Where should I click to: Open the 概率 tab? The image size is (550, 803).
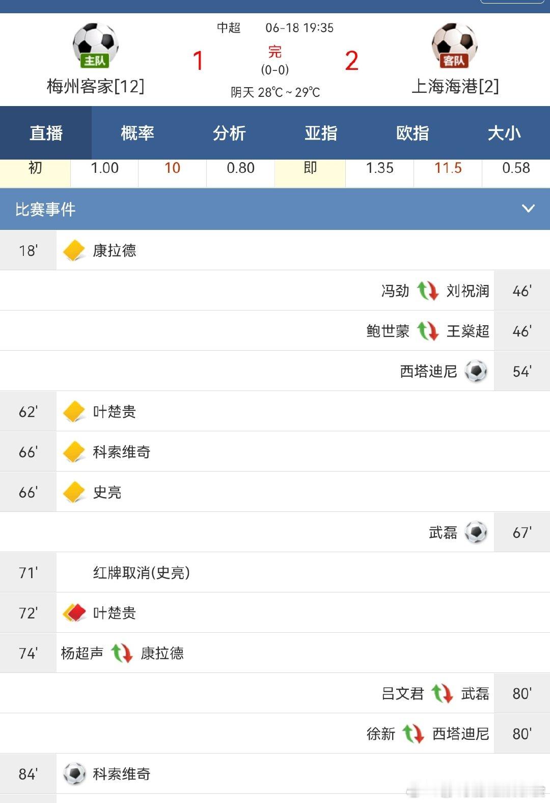[x=137, y=133]
